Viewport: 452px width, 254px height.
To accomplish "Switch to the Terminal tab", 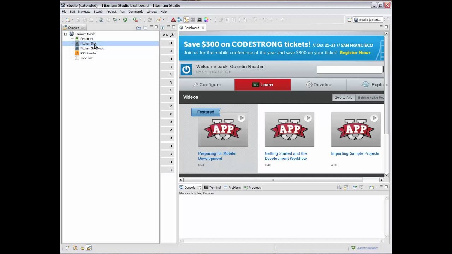I will (x=213, y=187).
